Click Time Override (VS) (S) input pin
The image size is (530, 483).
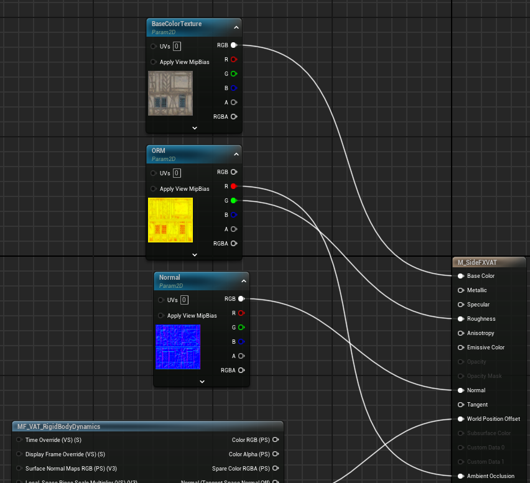click(x=19, y=439)
